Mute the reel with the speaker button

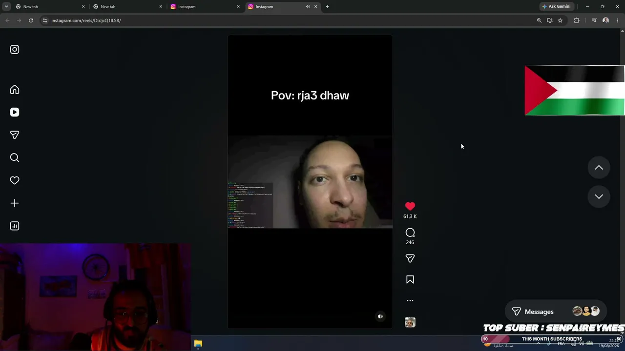point(380,316)
